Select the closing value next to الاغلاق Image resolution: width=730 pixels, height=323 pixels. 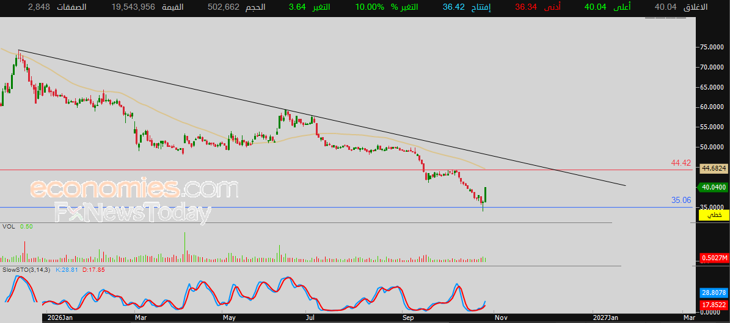click(x=666, y=7)
